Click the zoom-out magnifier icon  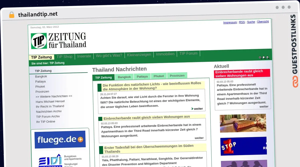click(x=267, y=57)
